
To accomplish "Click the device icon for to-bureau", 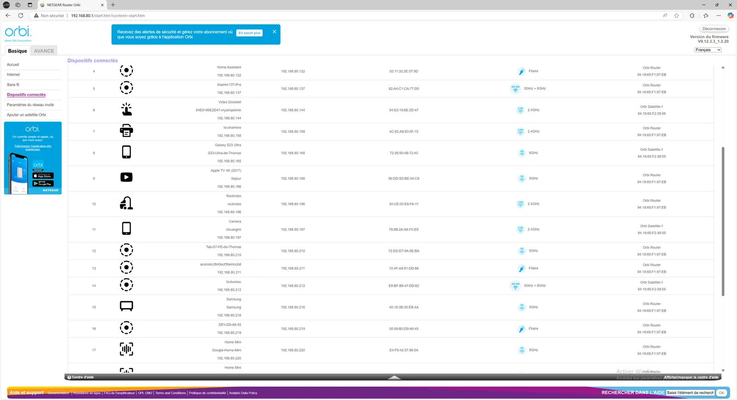I will pyautogui.click(x=126, y=285).
